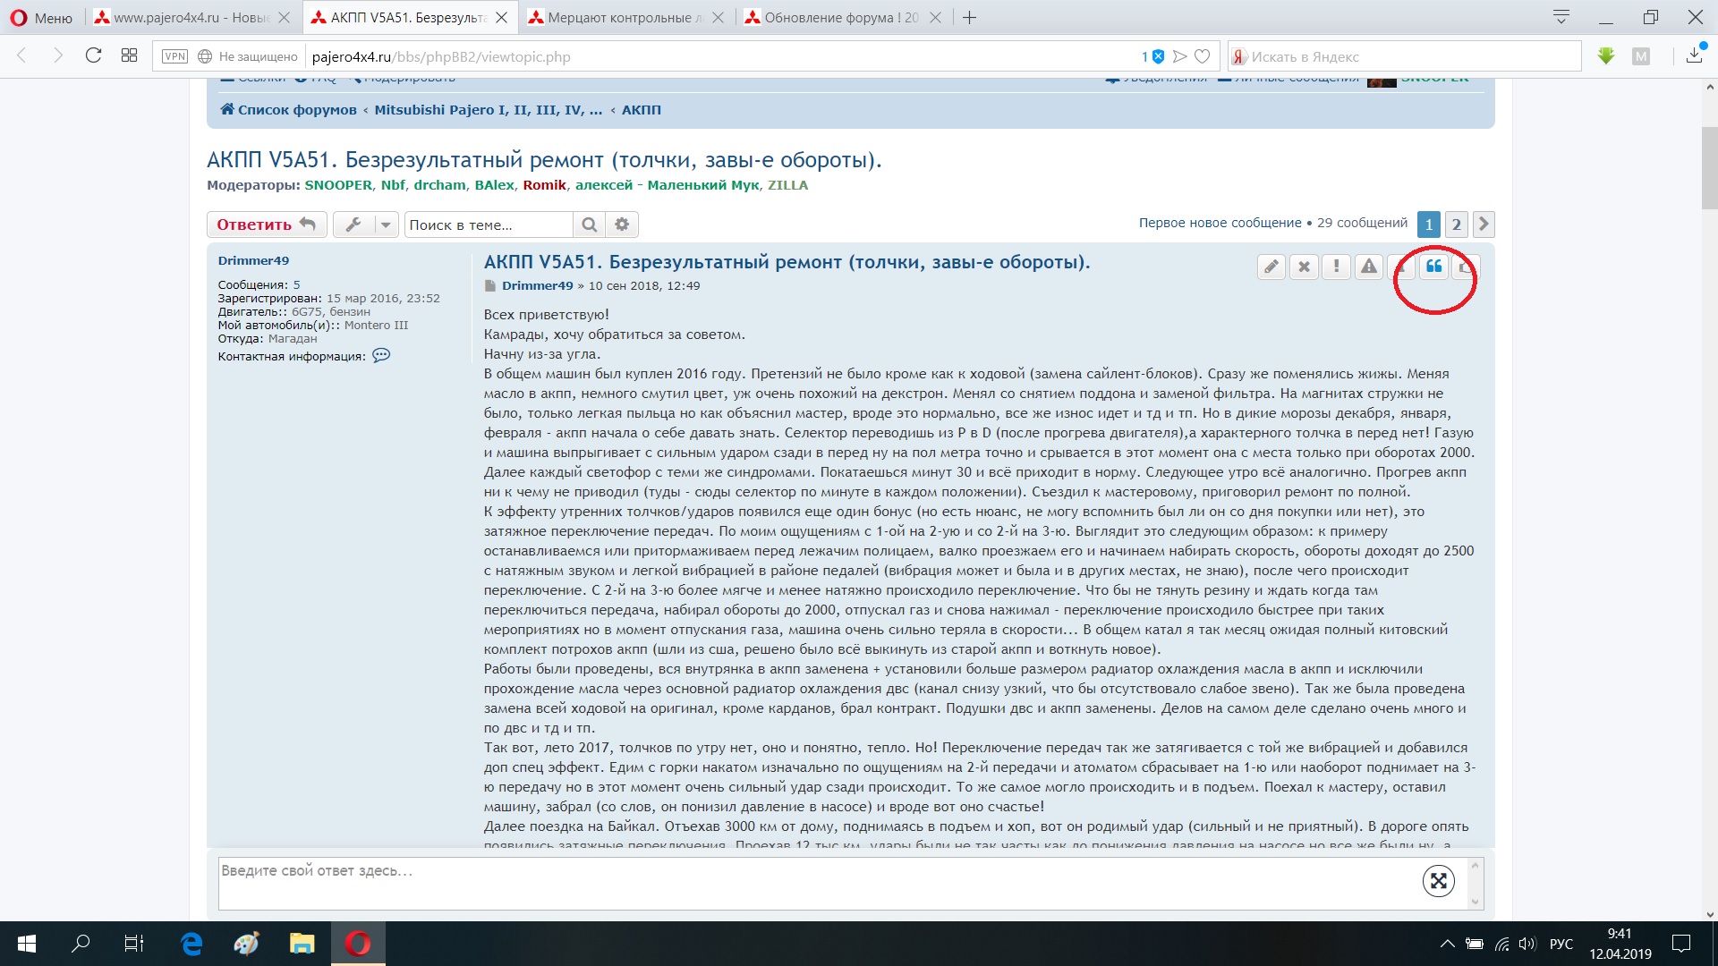1718x966 pixels.
Task: Open the АКПП breadcrumb link
Action: [x=641, y=110]
